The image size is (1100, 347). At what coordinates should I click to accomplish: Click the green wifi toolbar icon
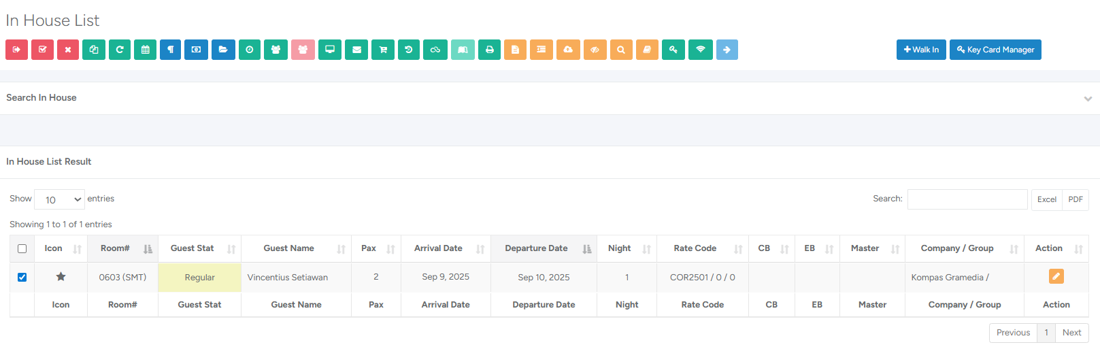[x=700, y=50]
